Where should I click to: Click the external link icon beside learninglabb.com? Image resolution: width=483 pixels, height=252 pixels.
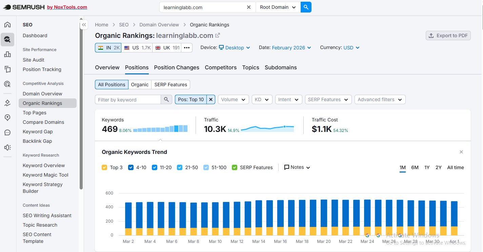coord(218,35)
